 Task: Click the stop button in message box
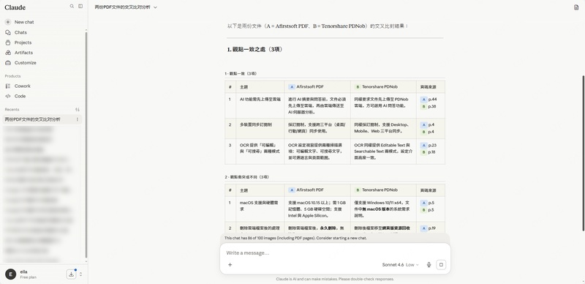pos(441,264)
